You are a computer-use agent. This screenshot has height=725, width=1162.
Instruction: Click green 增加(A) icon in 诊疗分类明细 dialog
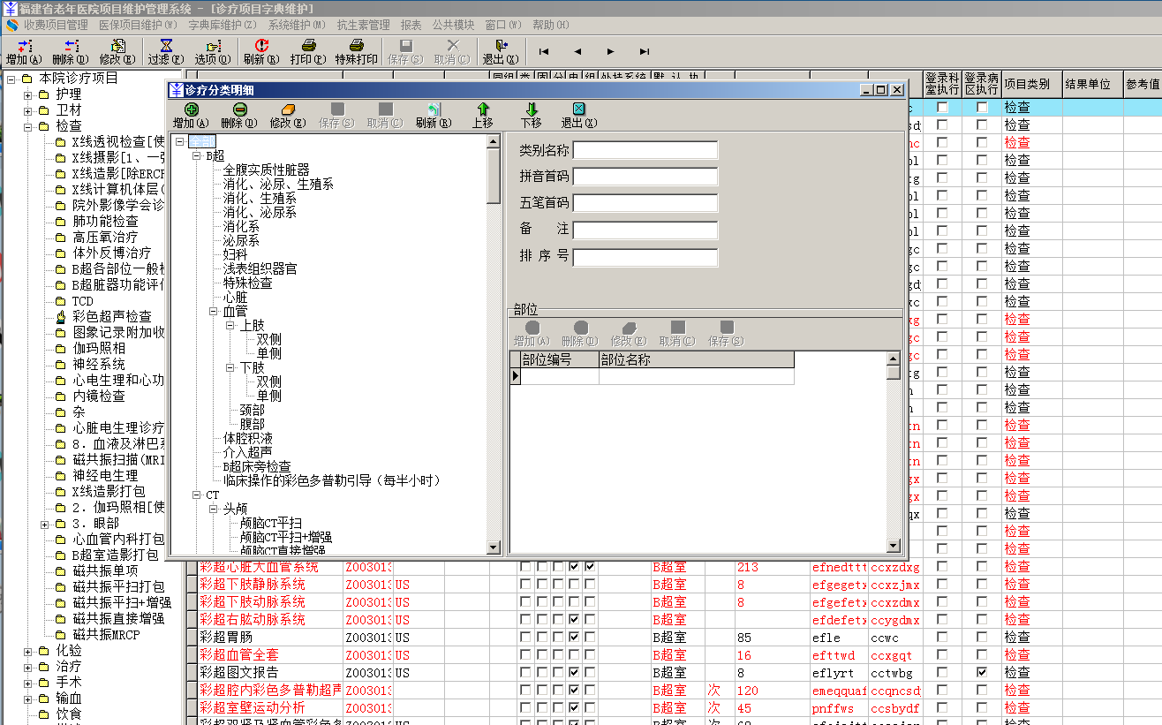pos(191,109)
